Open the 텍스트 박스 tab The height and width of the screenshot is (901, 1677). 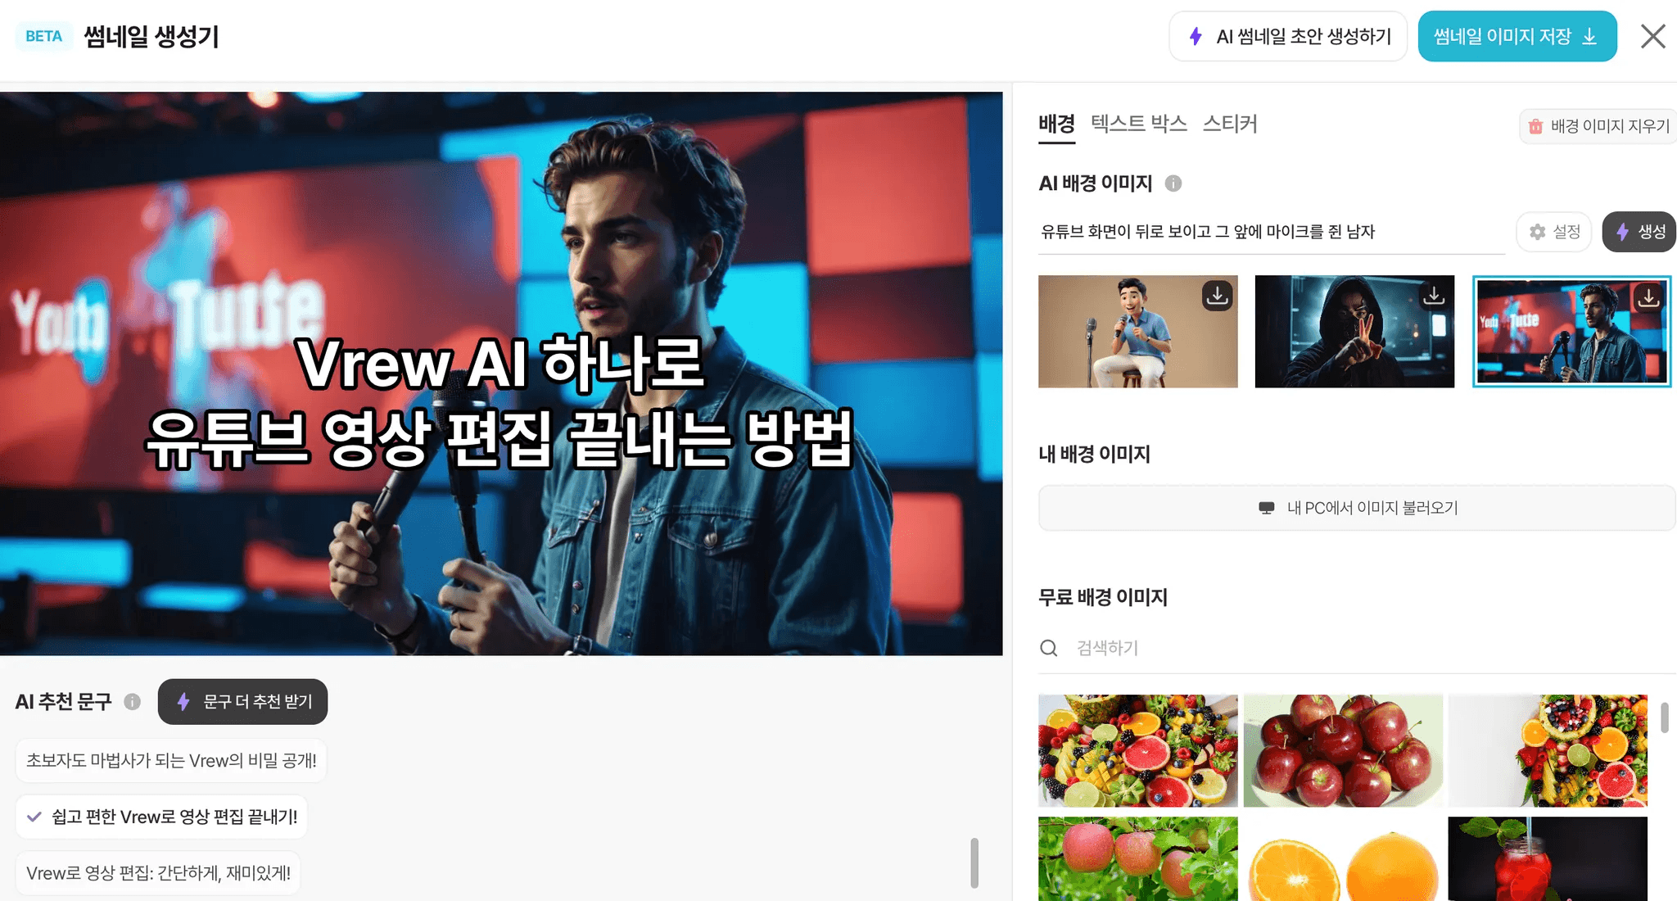coord(1138,124)
